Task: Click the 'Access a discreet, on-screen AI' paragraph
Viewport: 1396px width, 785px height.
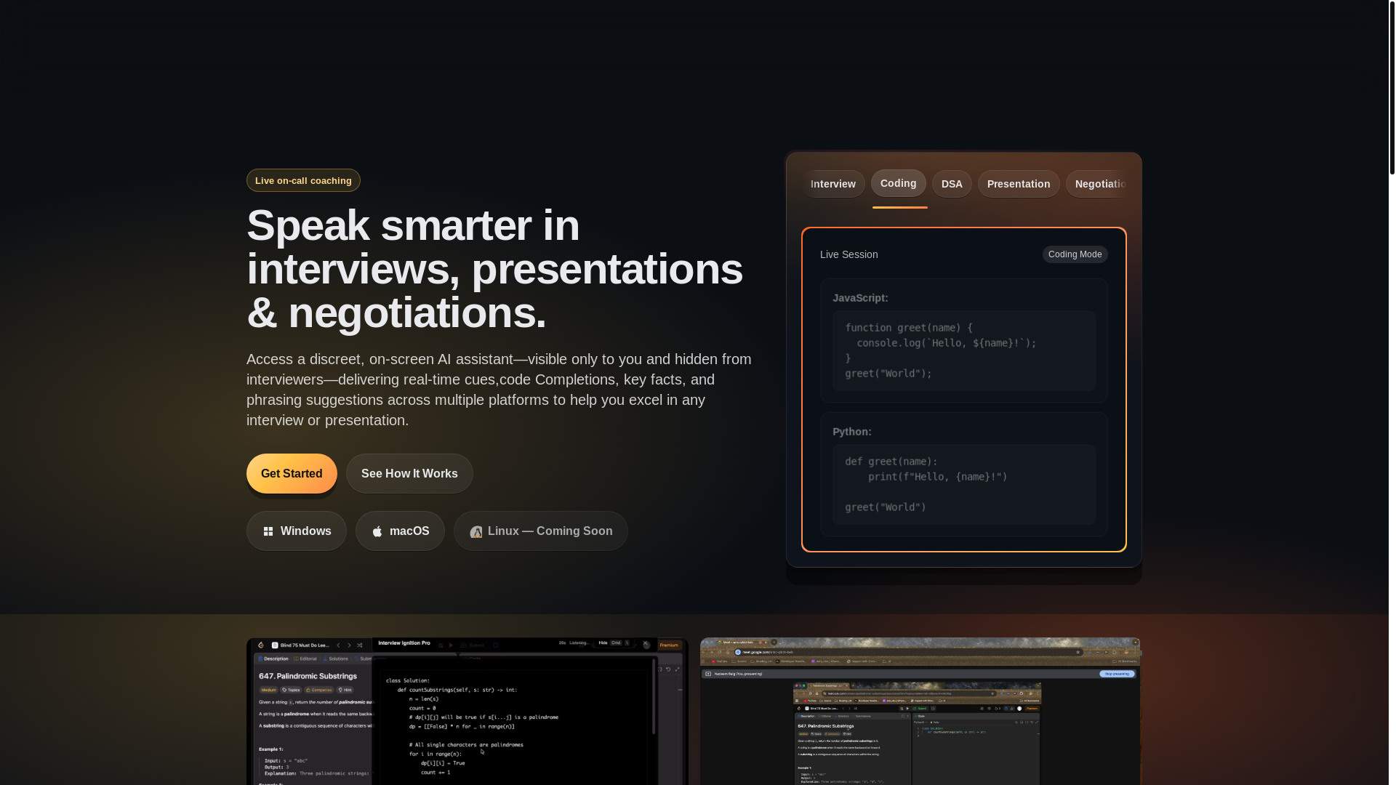Action: click(500, 390)
